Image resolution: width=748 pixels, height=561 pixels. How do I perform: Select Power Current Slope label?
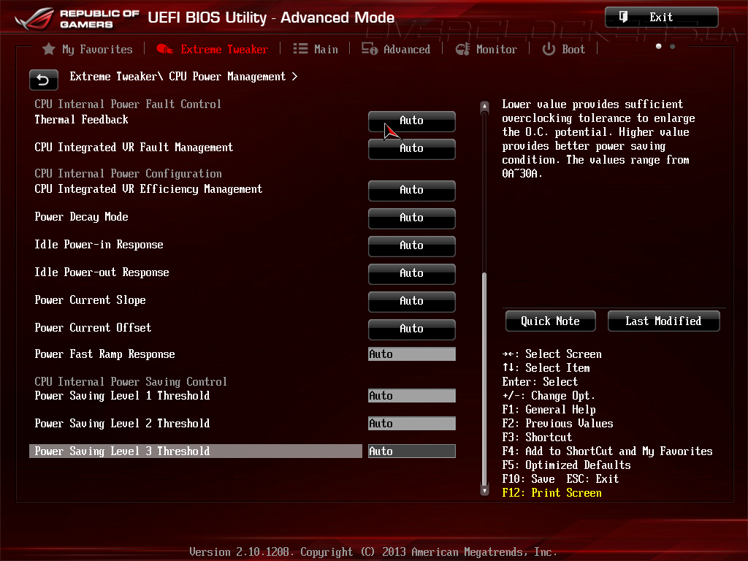point(90,299)
